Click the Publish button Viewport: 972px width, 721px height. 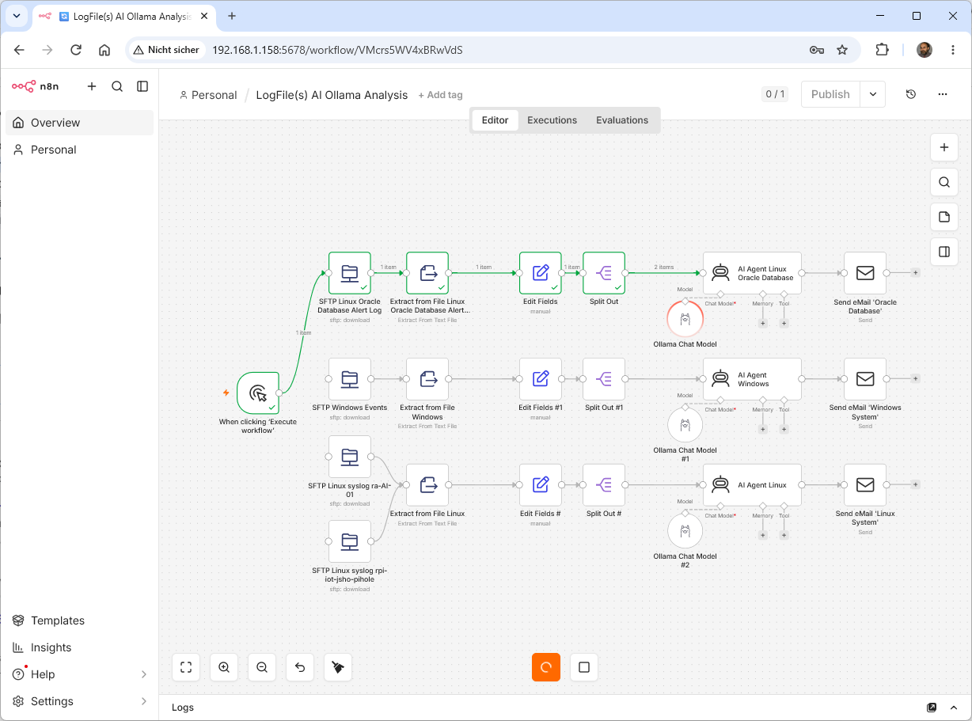(x=830, y=94)
